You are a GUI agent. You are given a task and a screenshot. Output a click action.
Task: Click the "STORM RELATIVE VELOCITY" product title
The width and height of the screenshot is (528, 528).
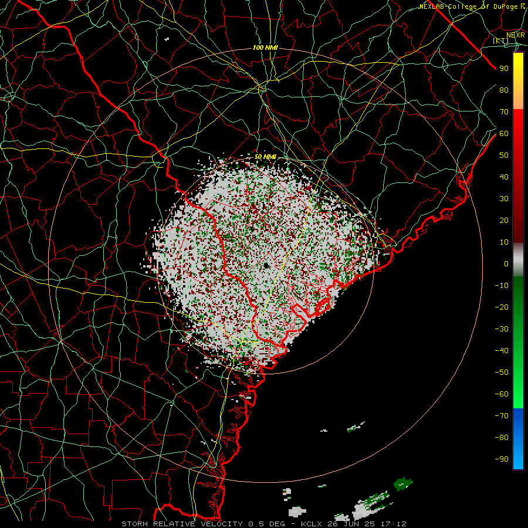click(x=182, y=524)
